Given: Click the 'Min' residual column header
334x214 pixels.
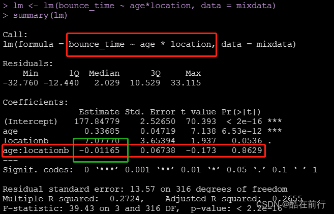Looking at the screenshot, I should click(31, 73).
